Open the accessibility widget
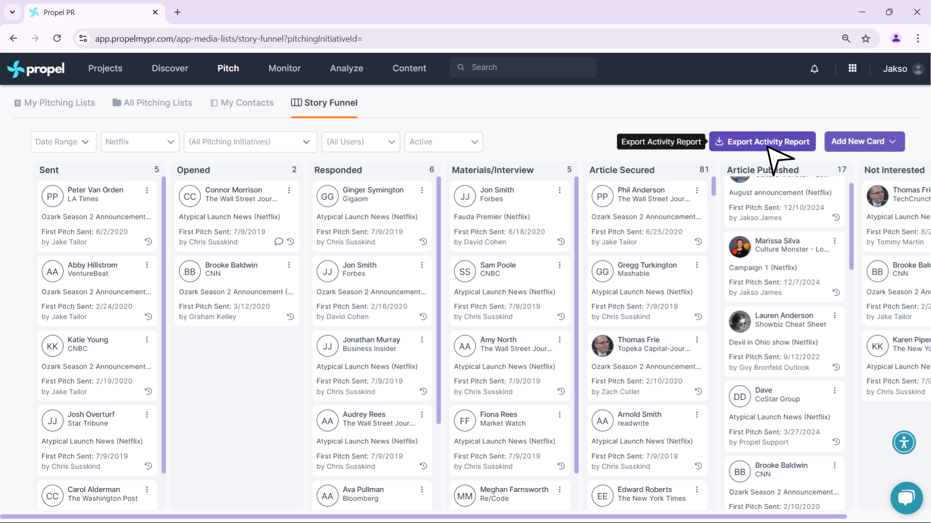 click(x=904, y=442)
